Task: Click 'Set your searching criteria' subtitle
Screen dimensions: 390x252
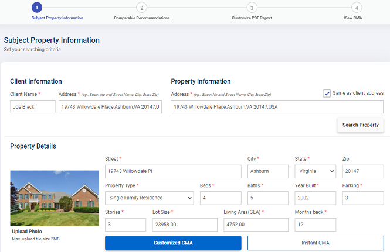Action: coord(32,50)
